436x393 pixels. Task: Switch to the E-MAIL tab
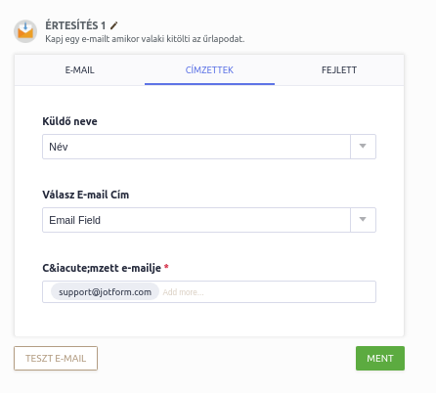[x=79, y=70]
